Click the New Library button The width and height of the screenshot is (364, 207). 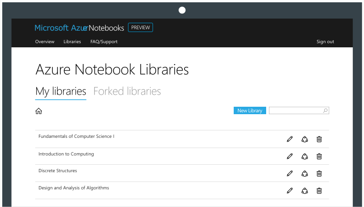250,110
